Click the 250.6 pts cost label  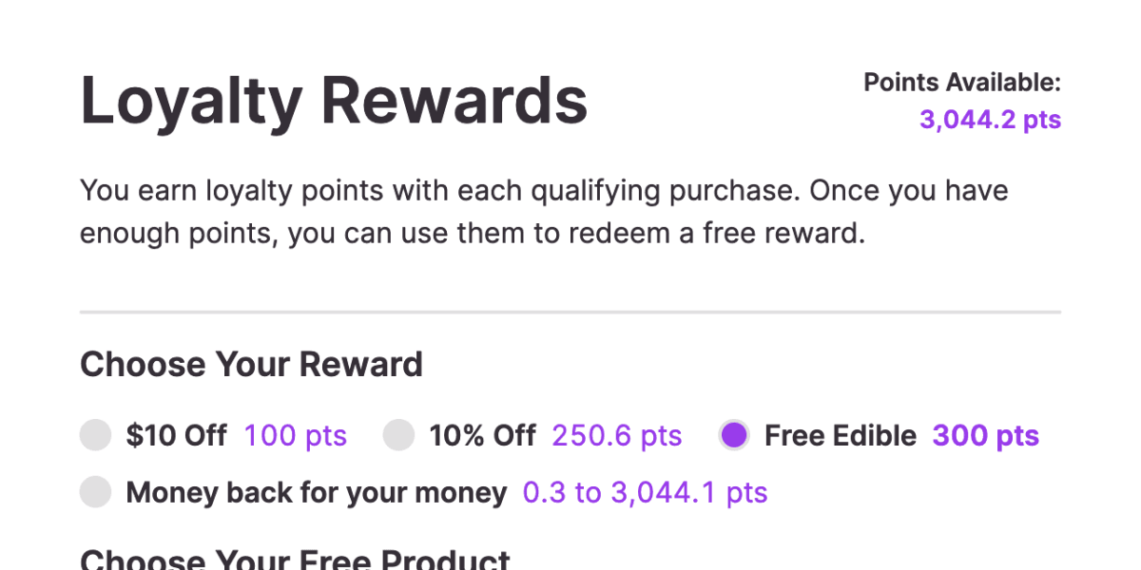click(616, 435)
